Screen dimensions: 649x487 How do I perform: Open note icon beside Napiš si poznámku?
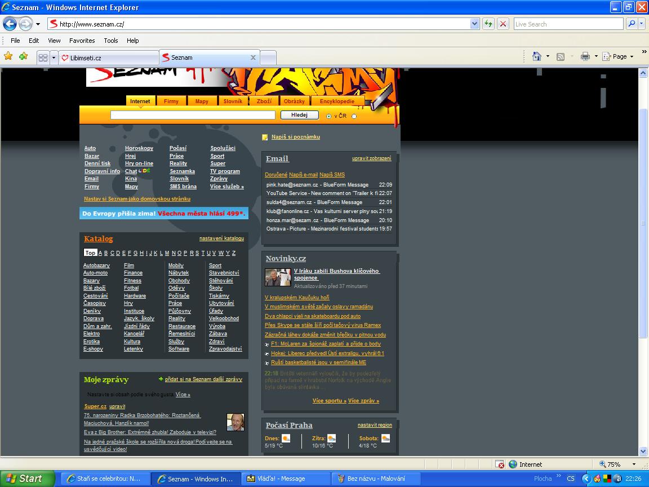(265, 138)
